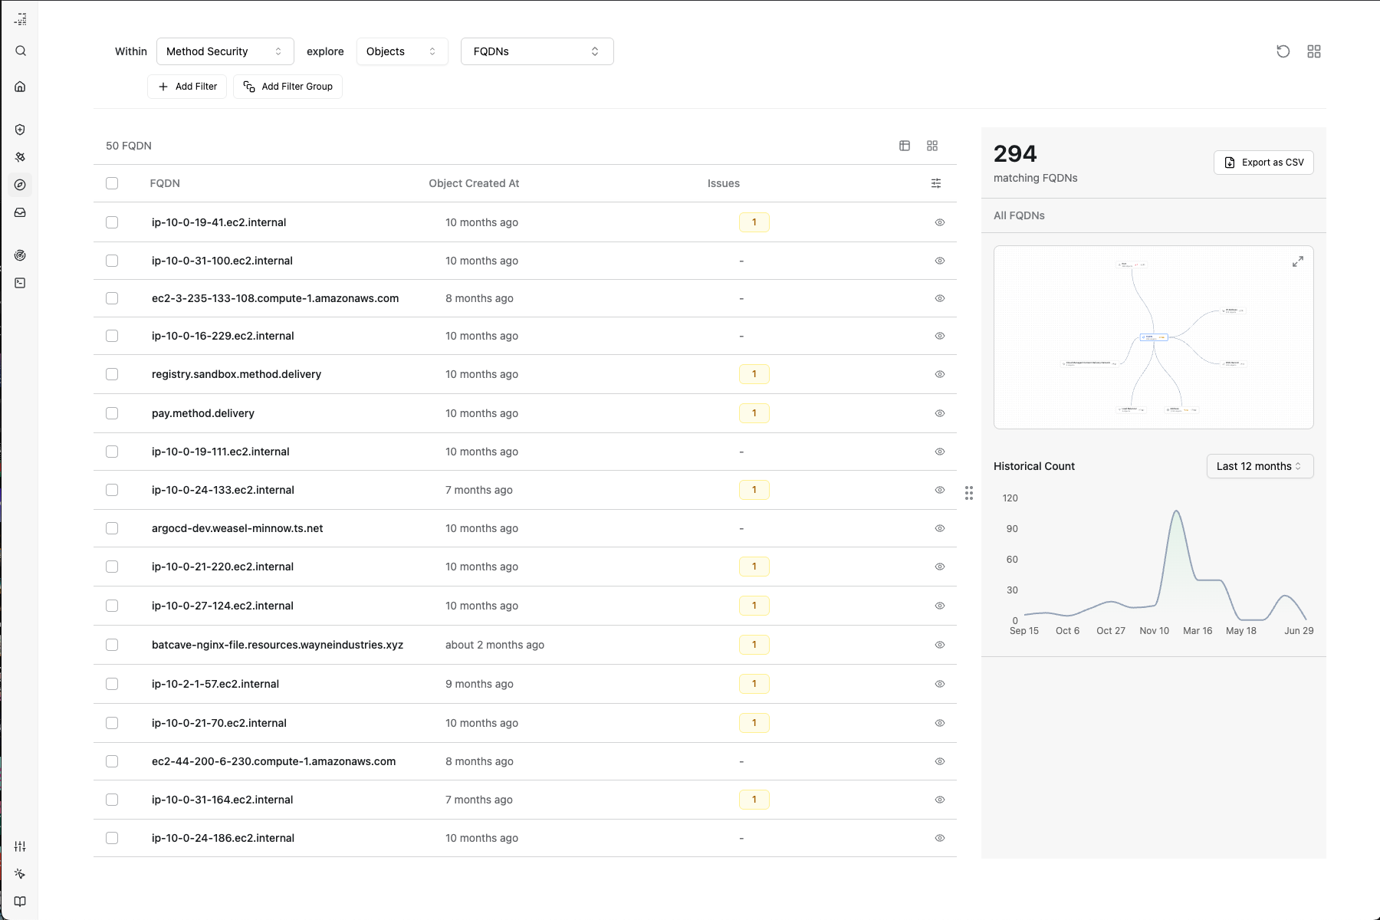Click the eye icon for argocd-dev.weasel-minnow.ts.net
Viewport: 1380px width, 920px height.
tap(939, 528)
